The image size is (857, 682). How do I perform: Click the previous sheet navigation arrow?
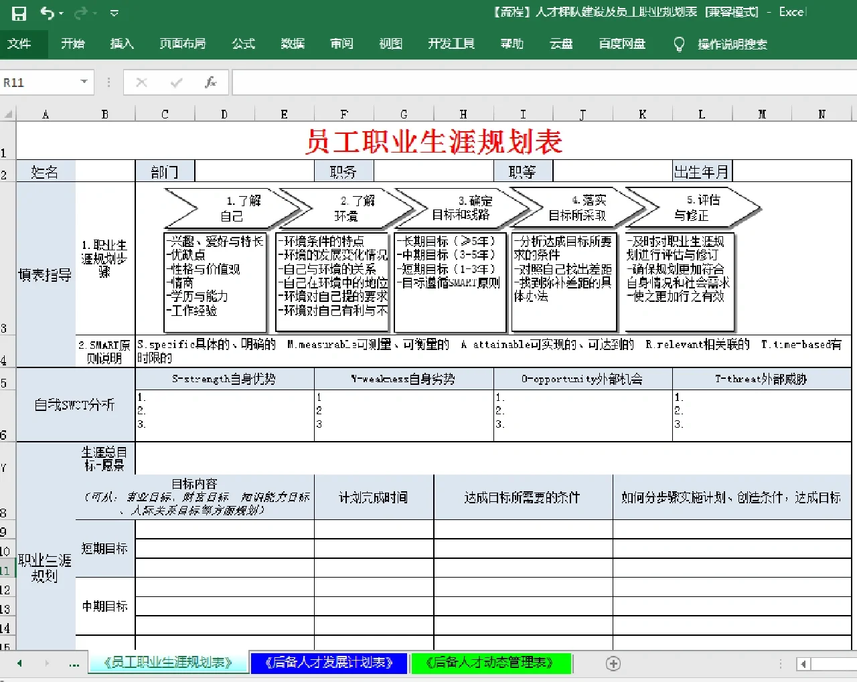pyautogui.click(x=19, y=663)
